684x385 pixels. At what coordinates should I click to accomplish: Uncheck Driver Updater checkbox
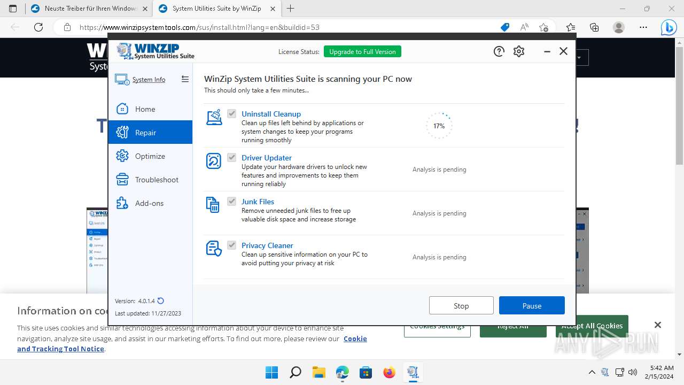[x=231, y=157]
